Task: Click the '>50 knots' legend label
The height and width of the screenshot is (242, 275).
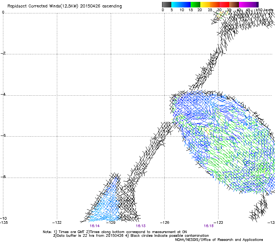Action: (x=265, y=10)
